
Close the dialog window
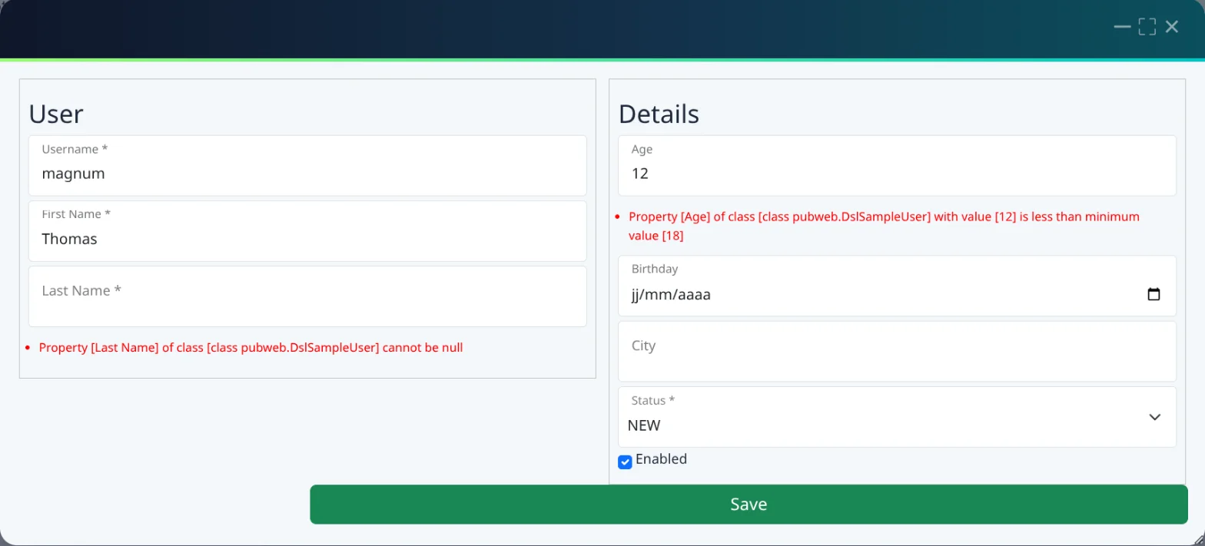(x=1172, y=27)
